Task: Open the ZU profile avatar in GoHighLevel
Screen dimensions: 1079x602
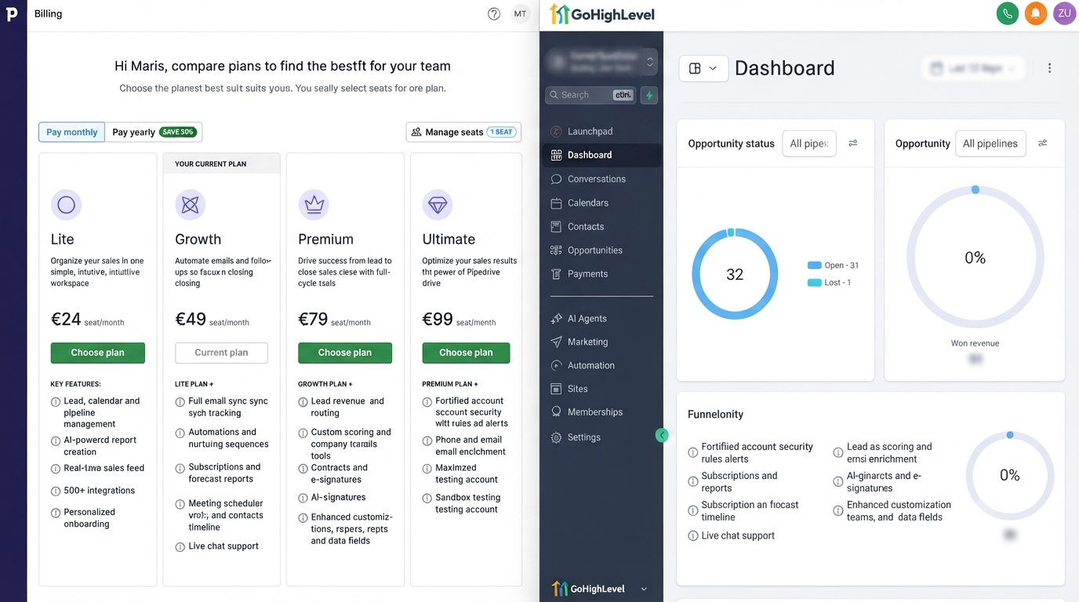Action: coord(1064,13)
